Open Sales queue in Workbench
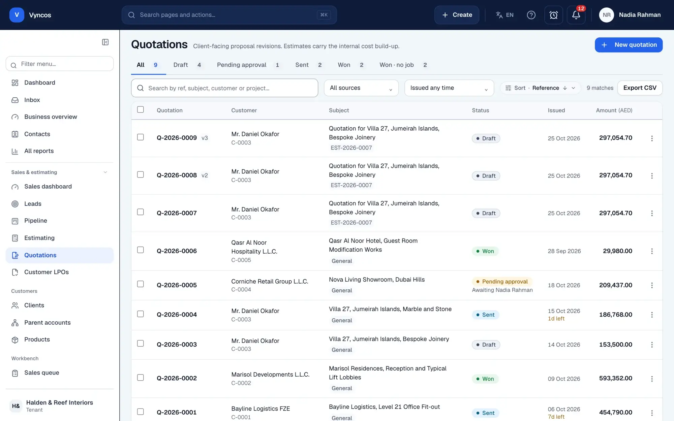 tap(60, 373)
